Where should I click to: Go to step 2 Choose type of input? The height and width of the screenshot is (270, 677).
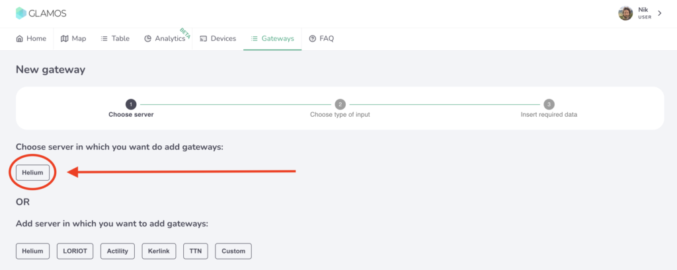click(x=340, y=104)
